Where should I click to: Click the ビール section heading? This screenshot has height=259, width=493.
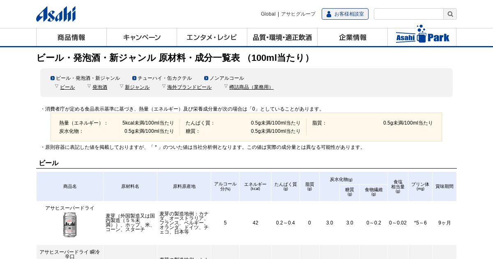[48, 163]
